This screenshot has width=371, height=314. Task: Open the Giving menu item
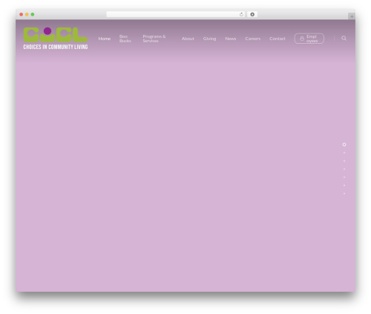coord(209,39)
